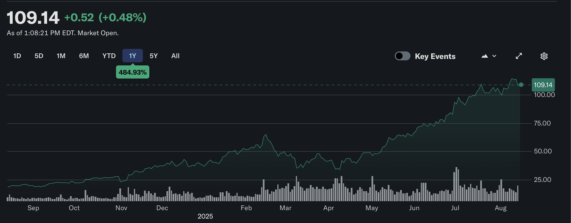Click the green current price dot on chart

[x=521, y=85]
